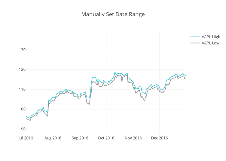The image size is (226, 161).
Task: Select the Nov 2016 date label
Action: coord(133,138)
